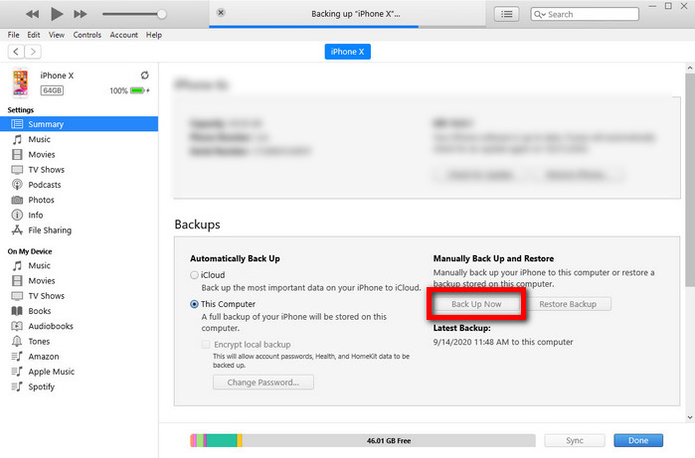The image size is (695, 458).
Task: Click the Spotify playlist icon
Action: coord(17,386)
